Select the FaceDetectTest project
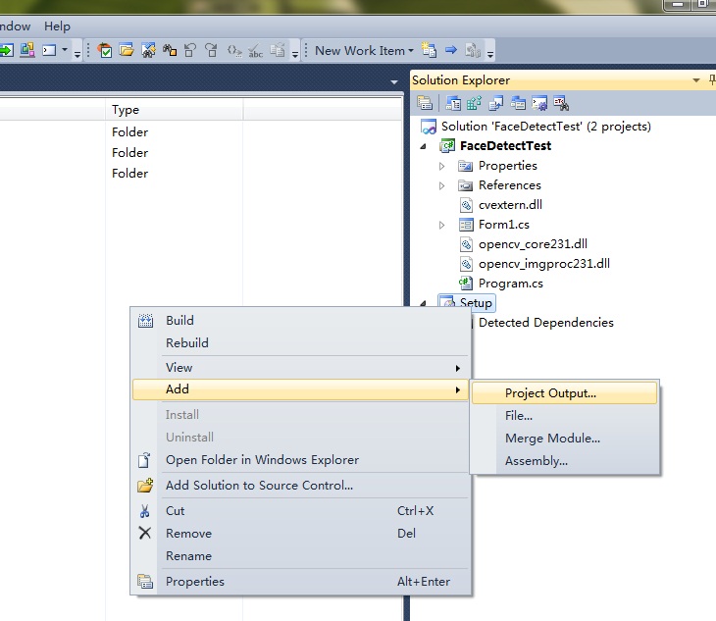 (x=505, y=146)
